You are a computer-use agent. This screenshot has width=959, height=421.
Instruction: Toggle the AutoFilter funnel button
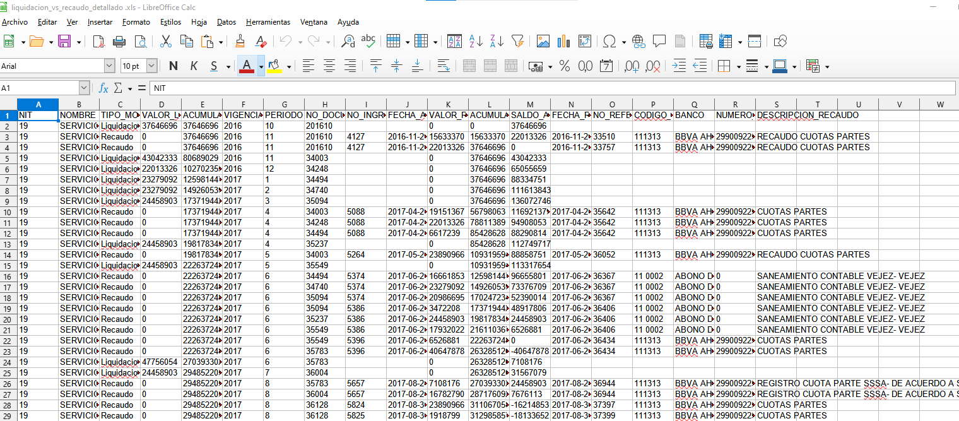tap(517, 42)
